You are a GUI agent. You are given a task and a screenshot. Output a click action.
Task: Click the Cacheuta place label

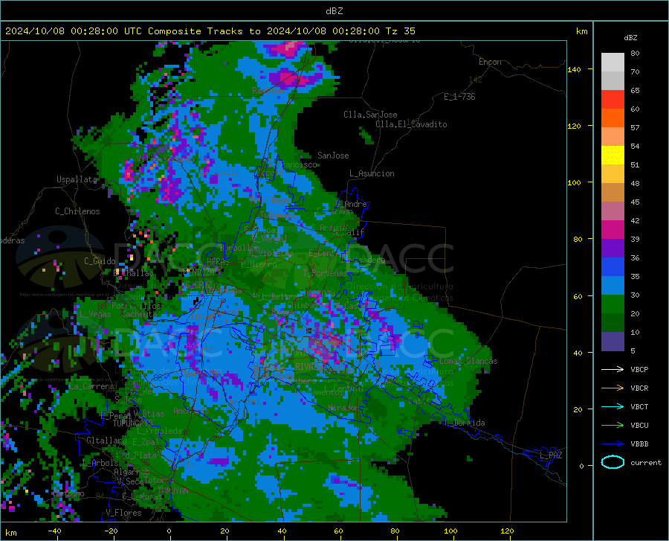[x=140, y=314]
